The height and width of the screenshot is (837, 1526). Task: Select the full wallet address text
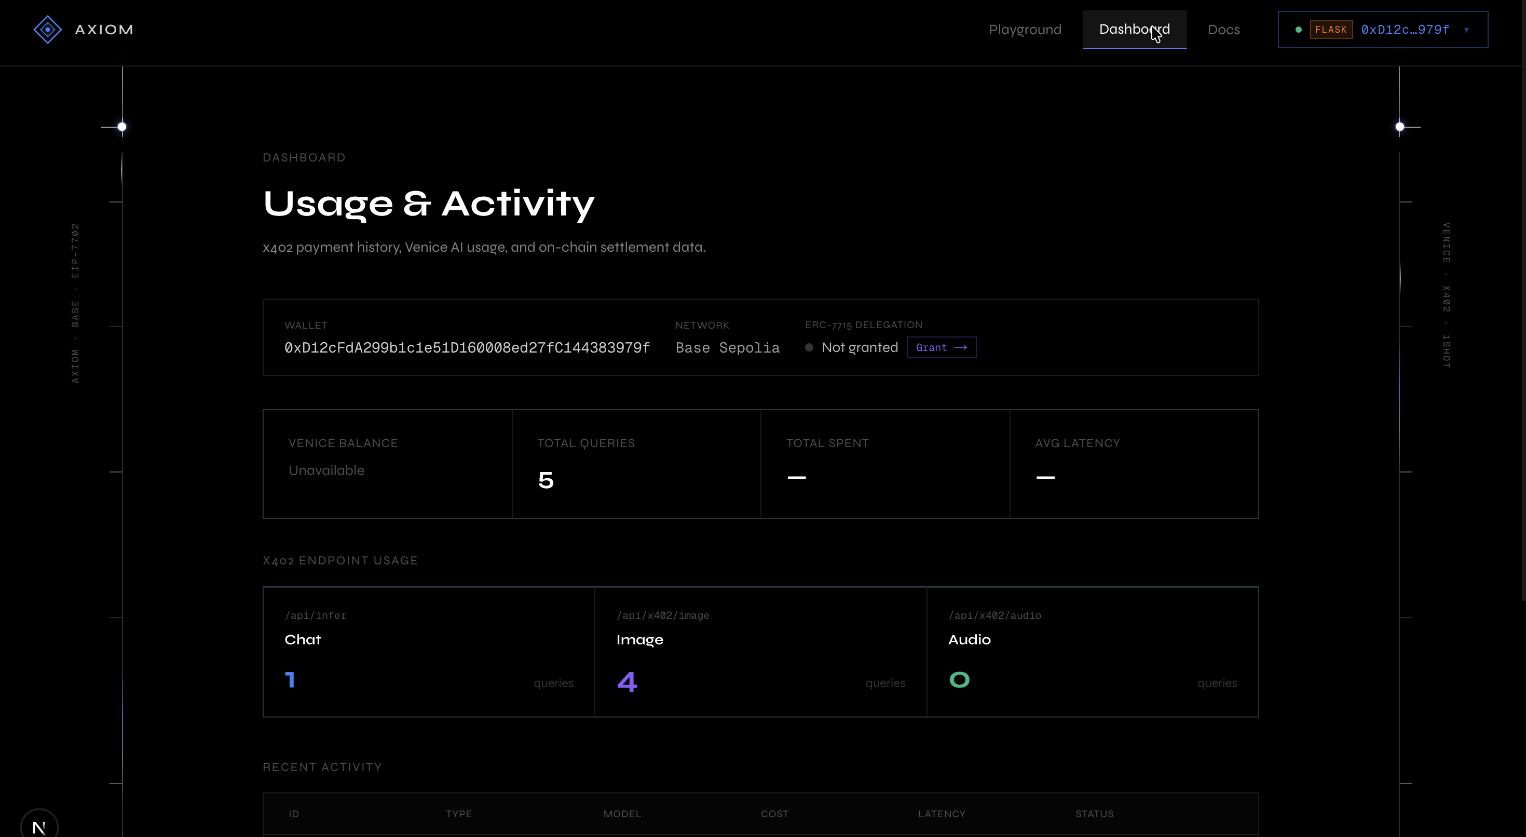(467, 348)
